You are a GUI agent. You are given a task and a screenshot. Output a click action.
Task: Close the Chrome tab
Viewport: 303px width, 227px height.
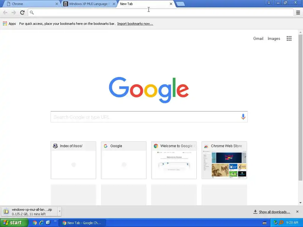pyautogui.click(x=57, y=4)
